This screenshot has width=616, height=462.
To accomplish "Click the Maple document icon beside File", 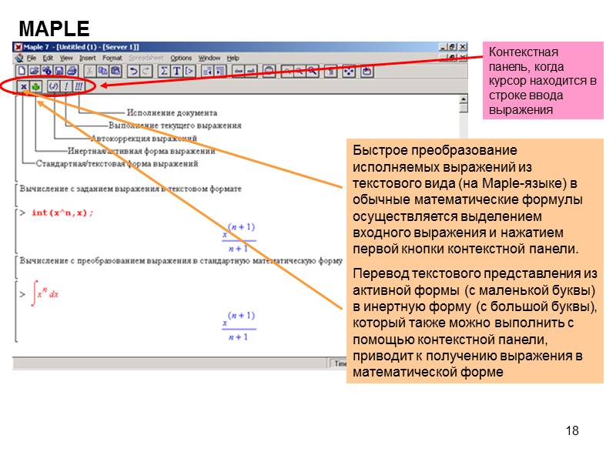I will pos(18,59).
